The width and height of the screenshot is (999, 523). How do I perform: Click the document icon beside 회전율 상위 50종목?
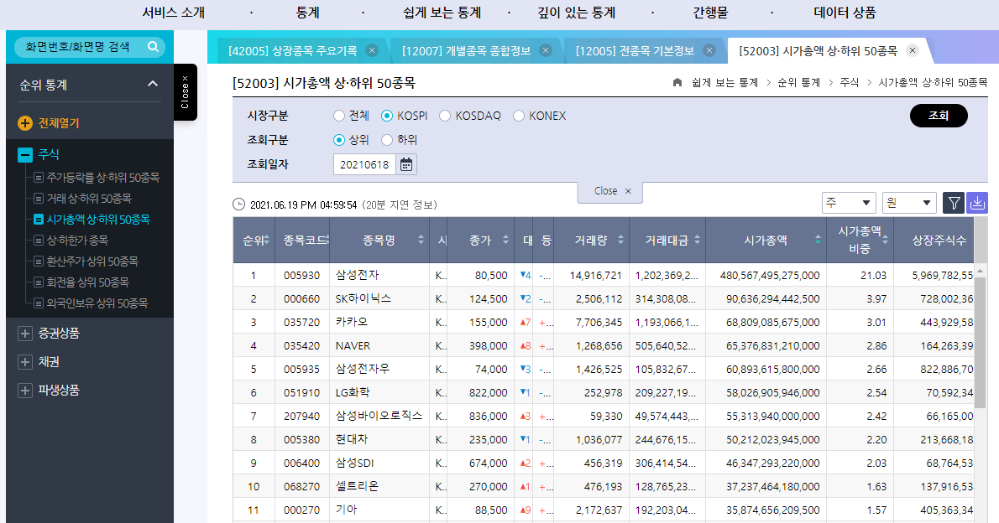[x=39, y=282]
